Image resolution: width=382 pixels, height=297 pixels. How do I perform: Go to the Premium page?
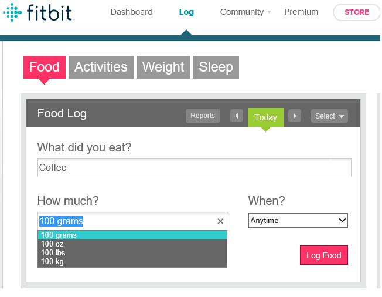pos(301,12)
